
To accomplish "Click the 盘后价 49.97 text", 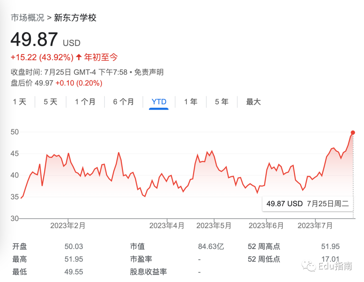I will [32, 83].
